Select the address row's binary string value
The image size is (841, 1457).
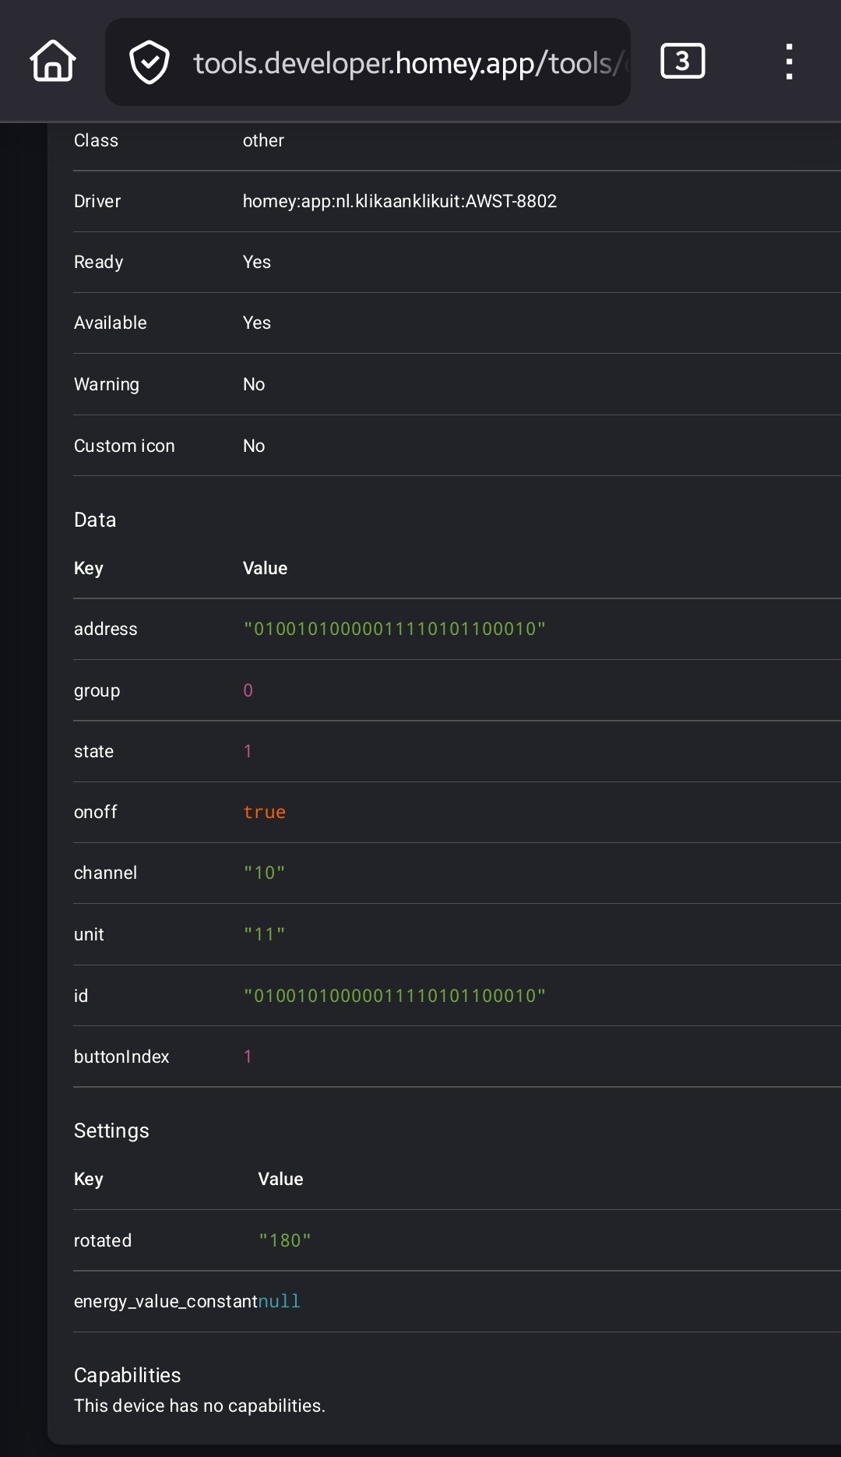(394, 629)
